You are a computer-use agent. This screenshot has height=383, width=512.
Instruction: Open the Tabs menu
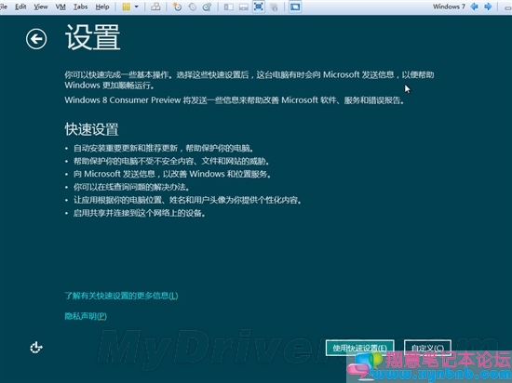(x=80, y=7)
